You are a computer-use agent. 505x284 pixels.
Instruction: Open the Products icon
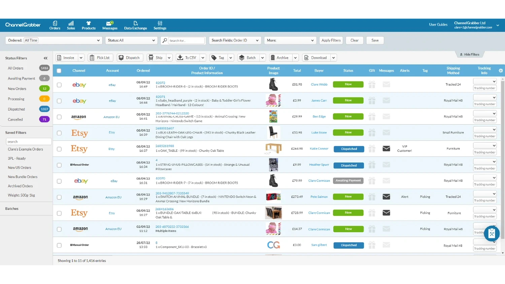(x=89, y=23)
